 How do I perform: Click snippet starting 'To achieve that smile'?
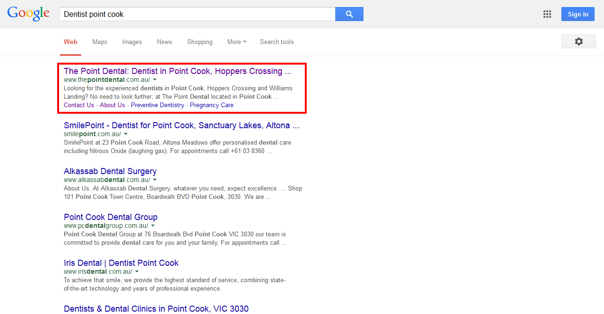point(174,284)
